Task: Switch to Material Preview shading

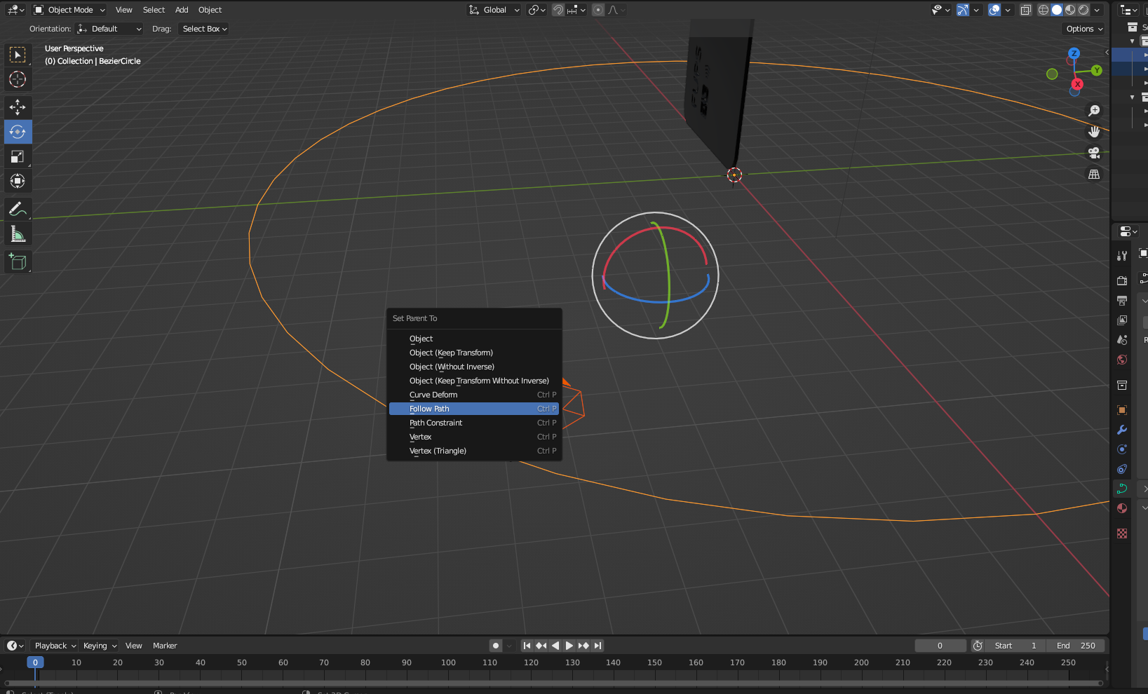Action: [1070, 10]
